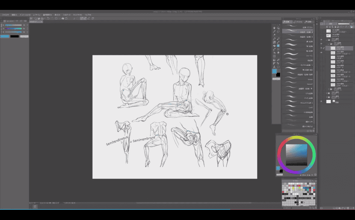Click the Undo arrow in top toolbar

[x=48, y=18]
